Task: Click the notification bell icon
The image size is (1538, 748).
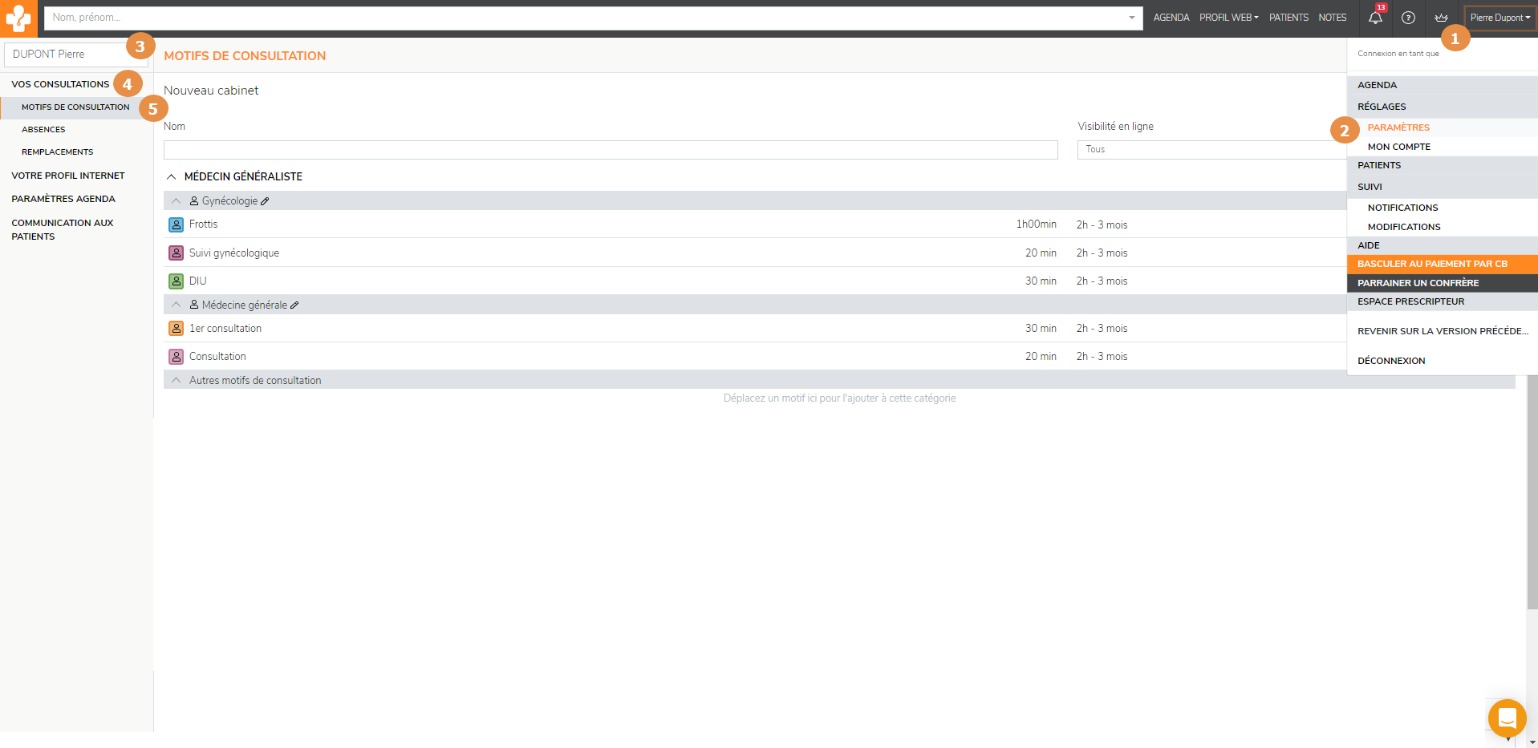Action: pyautogui.click(x=1375, y=18)
